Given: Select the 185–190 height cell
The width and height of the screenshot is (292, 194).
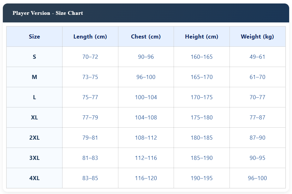Looking at the screenshot, I should coord(201,158).
